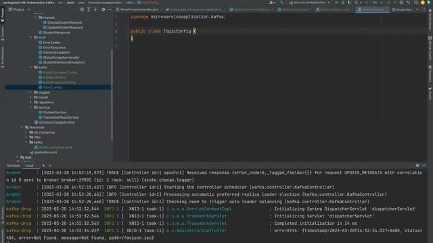The width and height of the screenshot is (433, 243).
Task: Hide the terminal panel minus icon
Action: tap(424, 165)
